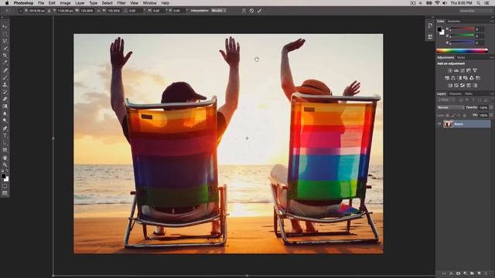This screenshot has width=495, height=278.
Task: Add a Curves adjustment
Action: [x=463, y=70]
